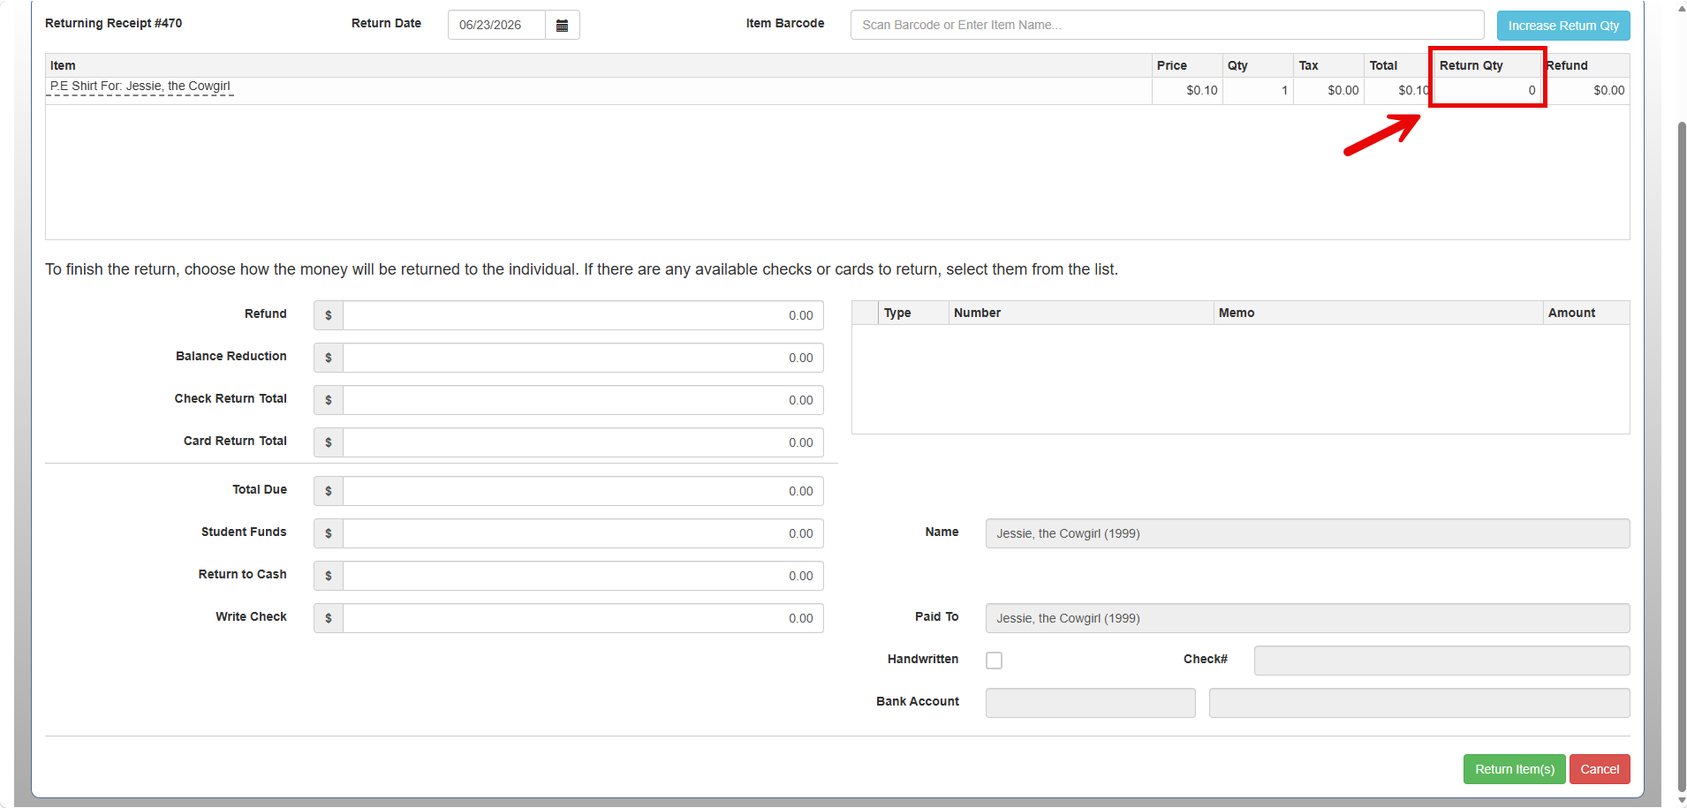Click the Increase Return Qty button
This screenshot has width=1687, height=808.
1563,26
